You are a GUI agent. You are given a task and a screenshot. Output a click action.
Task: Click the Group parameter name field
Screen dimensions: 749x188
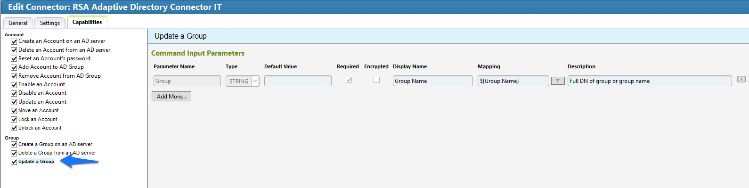187,81
